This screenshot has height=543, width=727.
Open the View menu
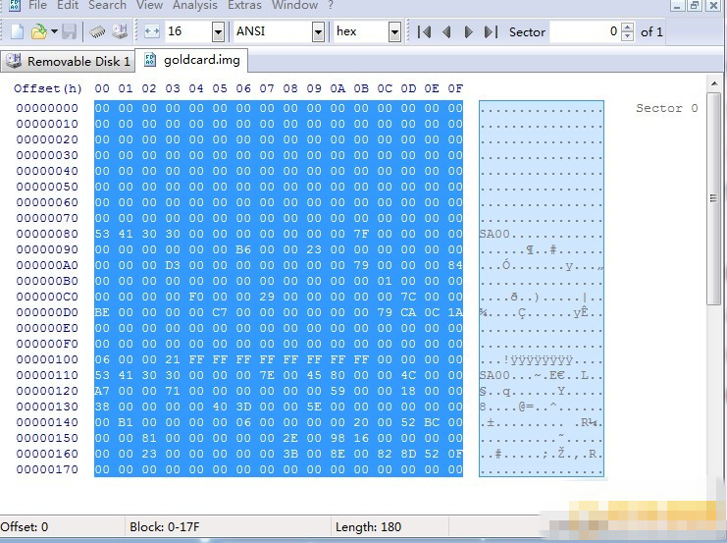(x=149, y=5)
